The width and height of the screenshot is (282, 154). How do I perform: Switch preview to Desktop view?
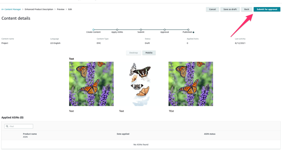point(134,53)
